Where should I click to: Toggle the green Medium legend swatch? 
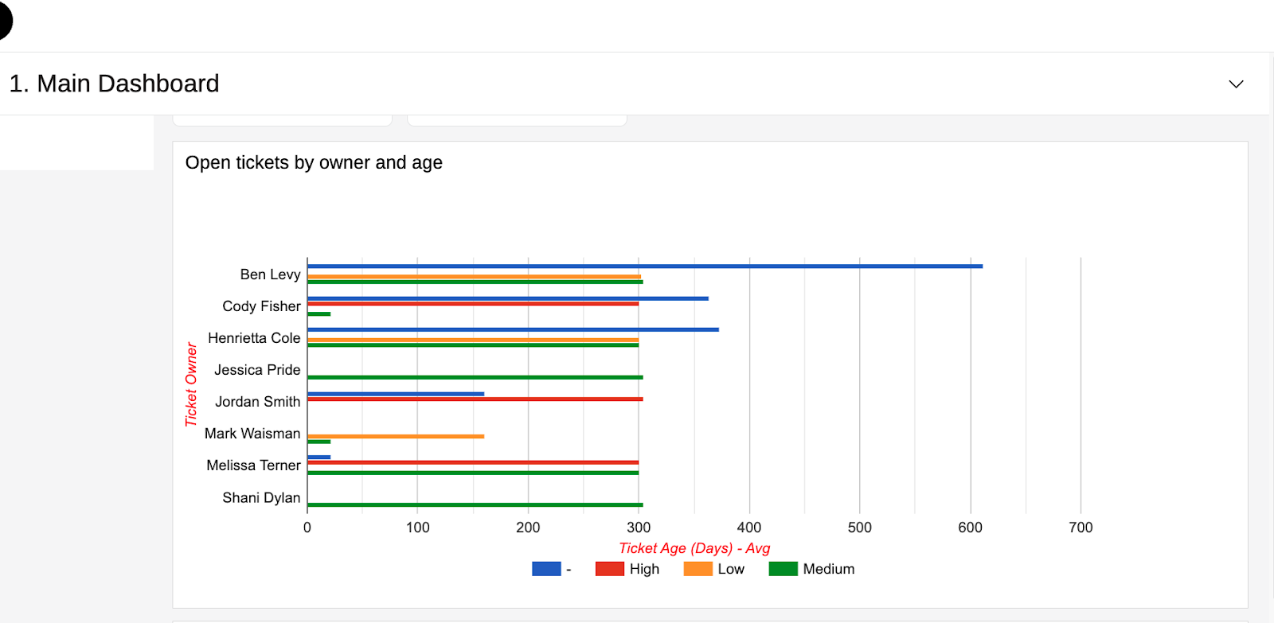784,569
